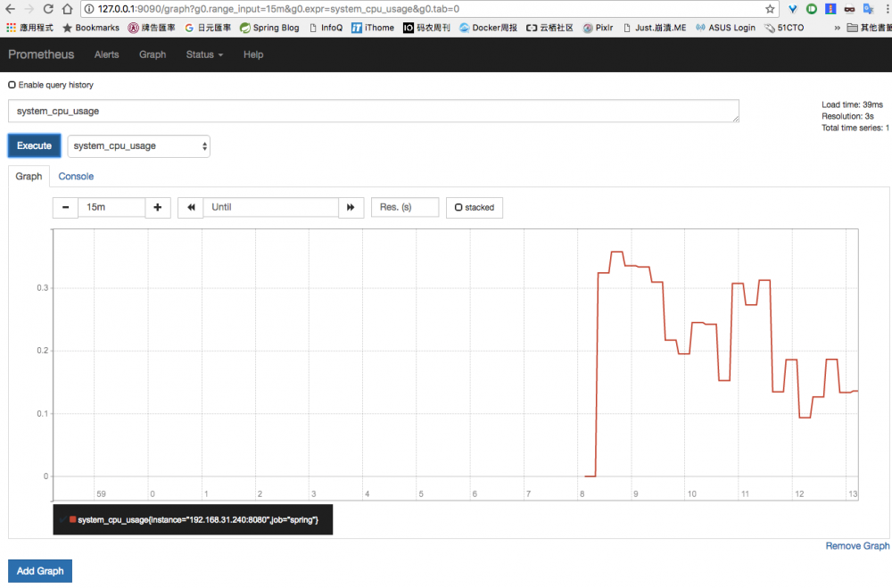
Task: Open the green circle browser extension
Action: [x=812, y=9]
